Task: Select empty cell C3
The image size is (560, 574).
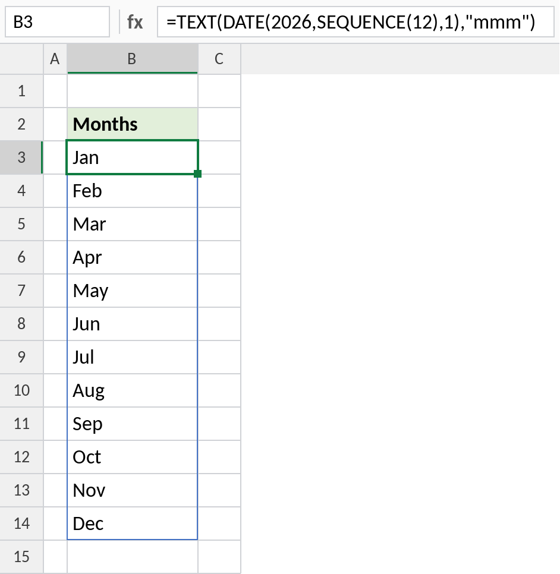Action: click(219, 157)
